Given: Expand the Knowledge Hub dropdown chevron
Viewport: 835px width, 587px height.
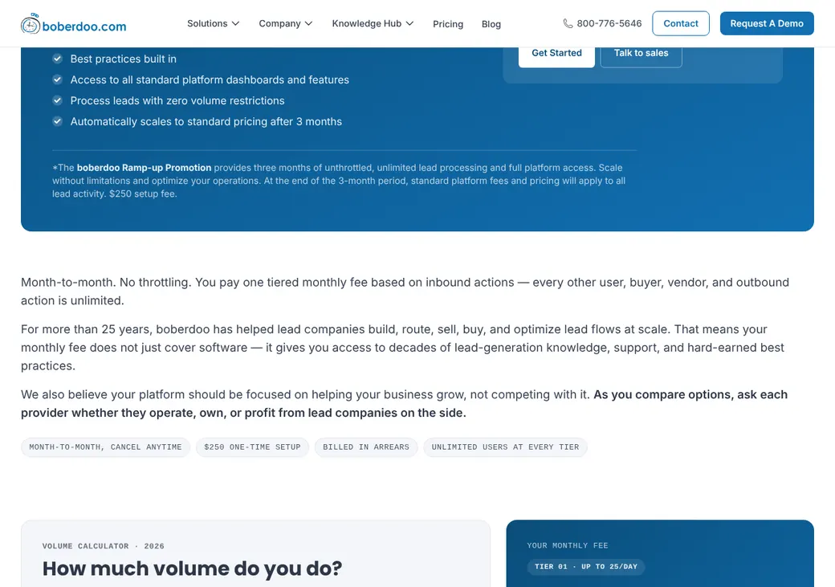Looking at the screenshot, I should (409, 23).
